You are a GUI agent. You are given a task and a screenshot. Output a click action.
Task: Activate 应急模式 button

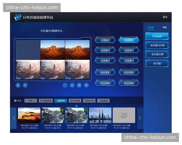tap(129, 60)
